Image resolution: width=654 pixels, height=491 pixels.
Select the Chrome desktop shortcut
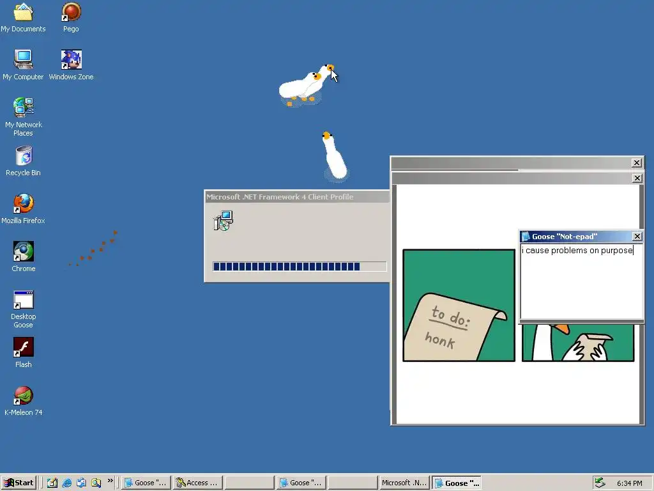click(x=23, y=257)
